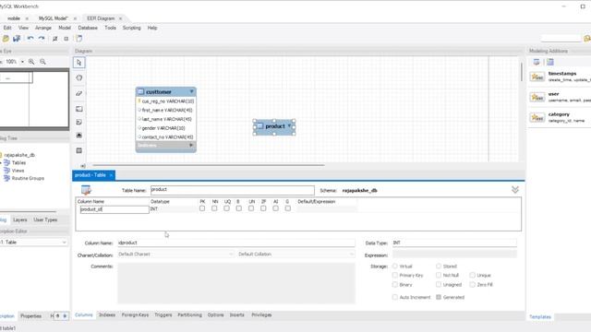
Task: Click the diagram horizontal scrollbar
Action: click(x=209, y=165)
